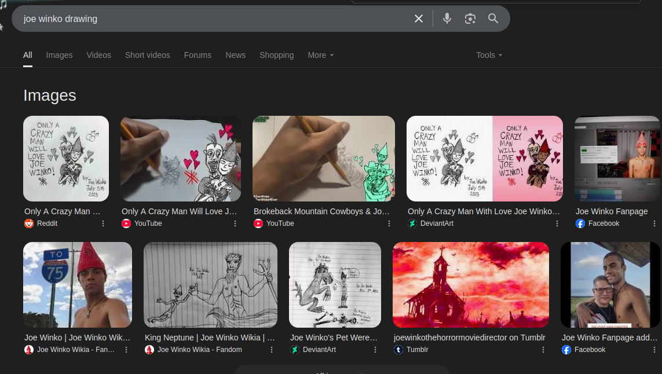The width and height of the screenshot is (662, 374).
Task: Open options for Joe Winko's Pet Were result
Action: tap(375, 350)
